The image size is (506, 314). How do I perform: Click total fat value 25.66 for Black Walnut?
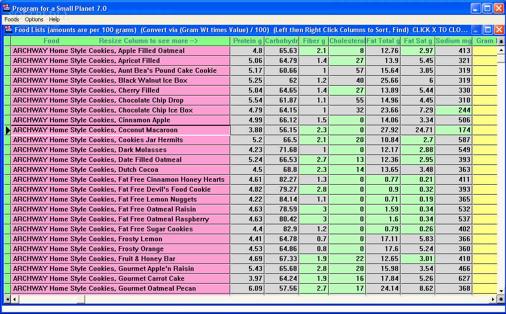[383, 80]
